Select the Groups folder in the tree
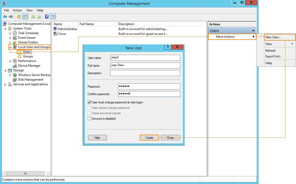The width and height of the screenshot is (296, 184). pyautogui.click(x=28, y=56)
